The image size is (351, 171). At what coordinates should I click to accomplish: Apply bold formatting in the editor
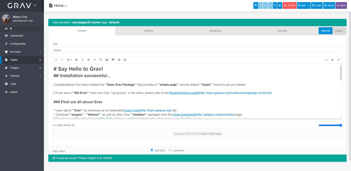click(x=76, y=60)
